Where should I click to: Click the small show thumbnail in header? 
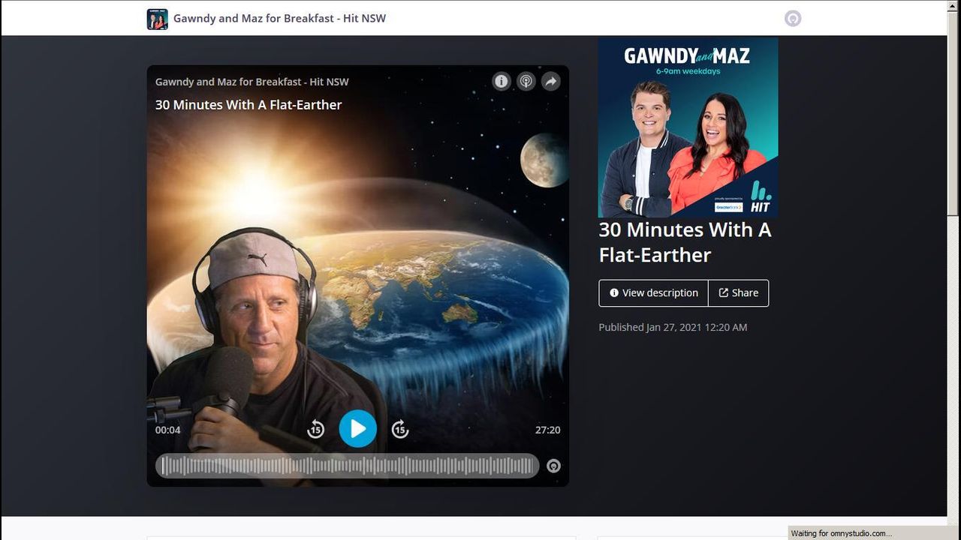[157, 19]
